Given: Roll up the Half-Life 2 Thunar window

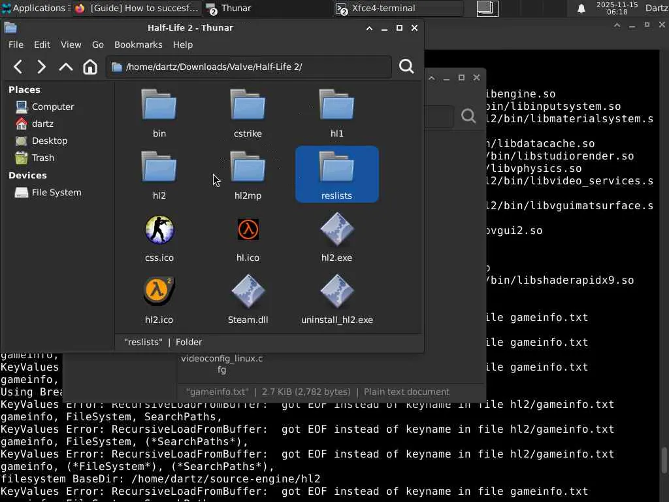Looking at the screenshot, I should [x=370, y=28].
